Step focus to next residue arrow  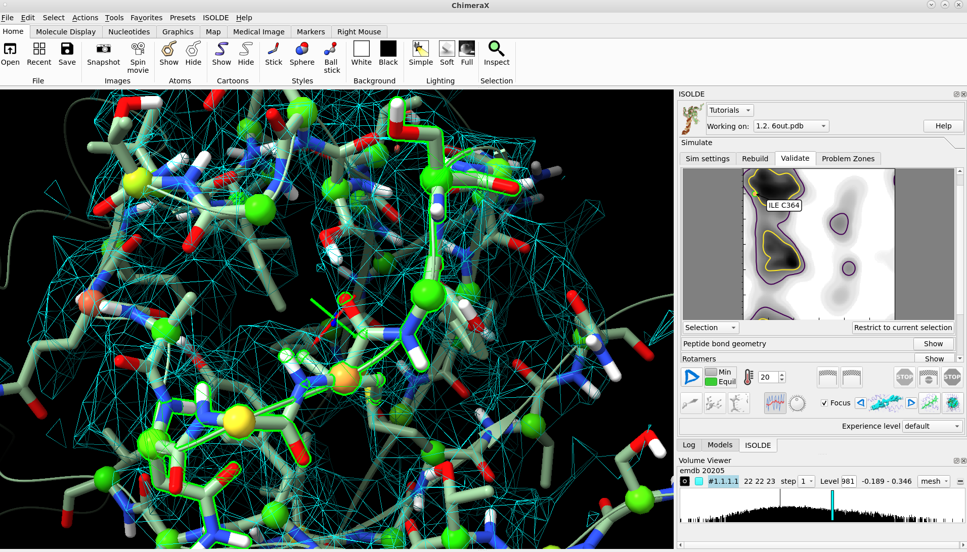click(x=911, y=403)
